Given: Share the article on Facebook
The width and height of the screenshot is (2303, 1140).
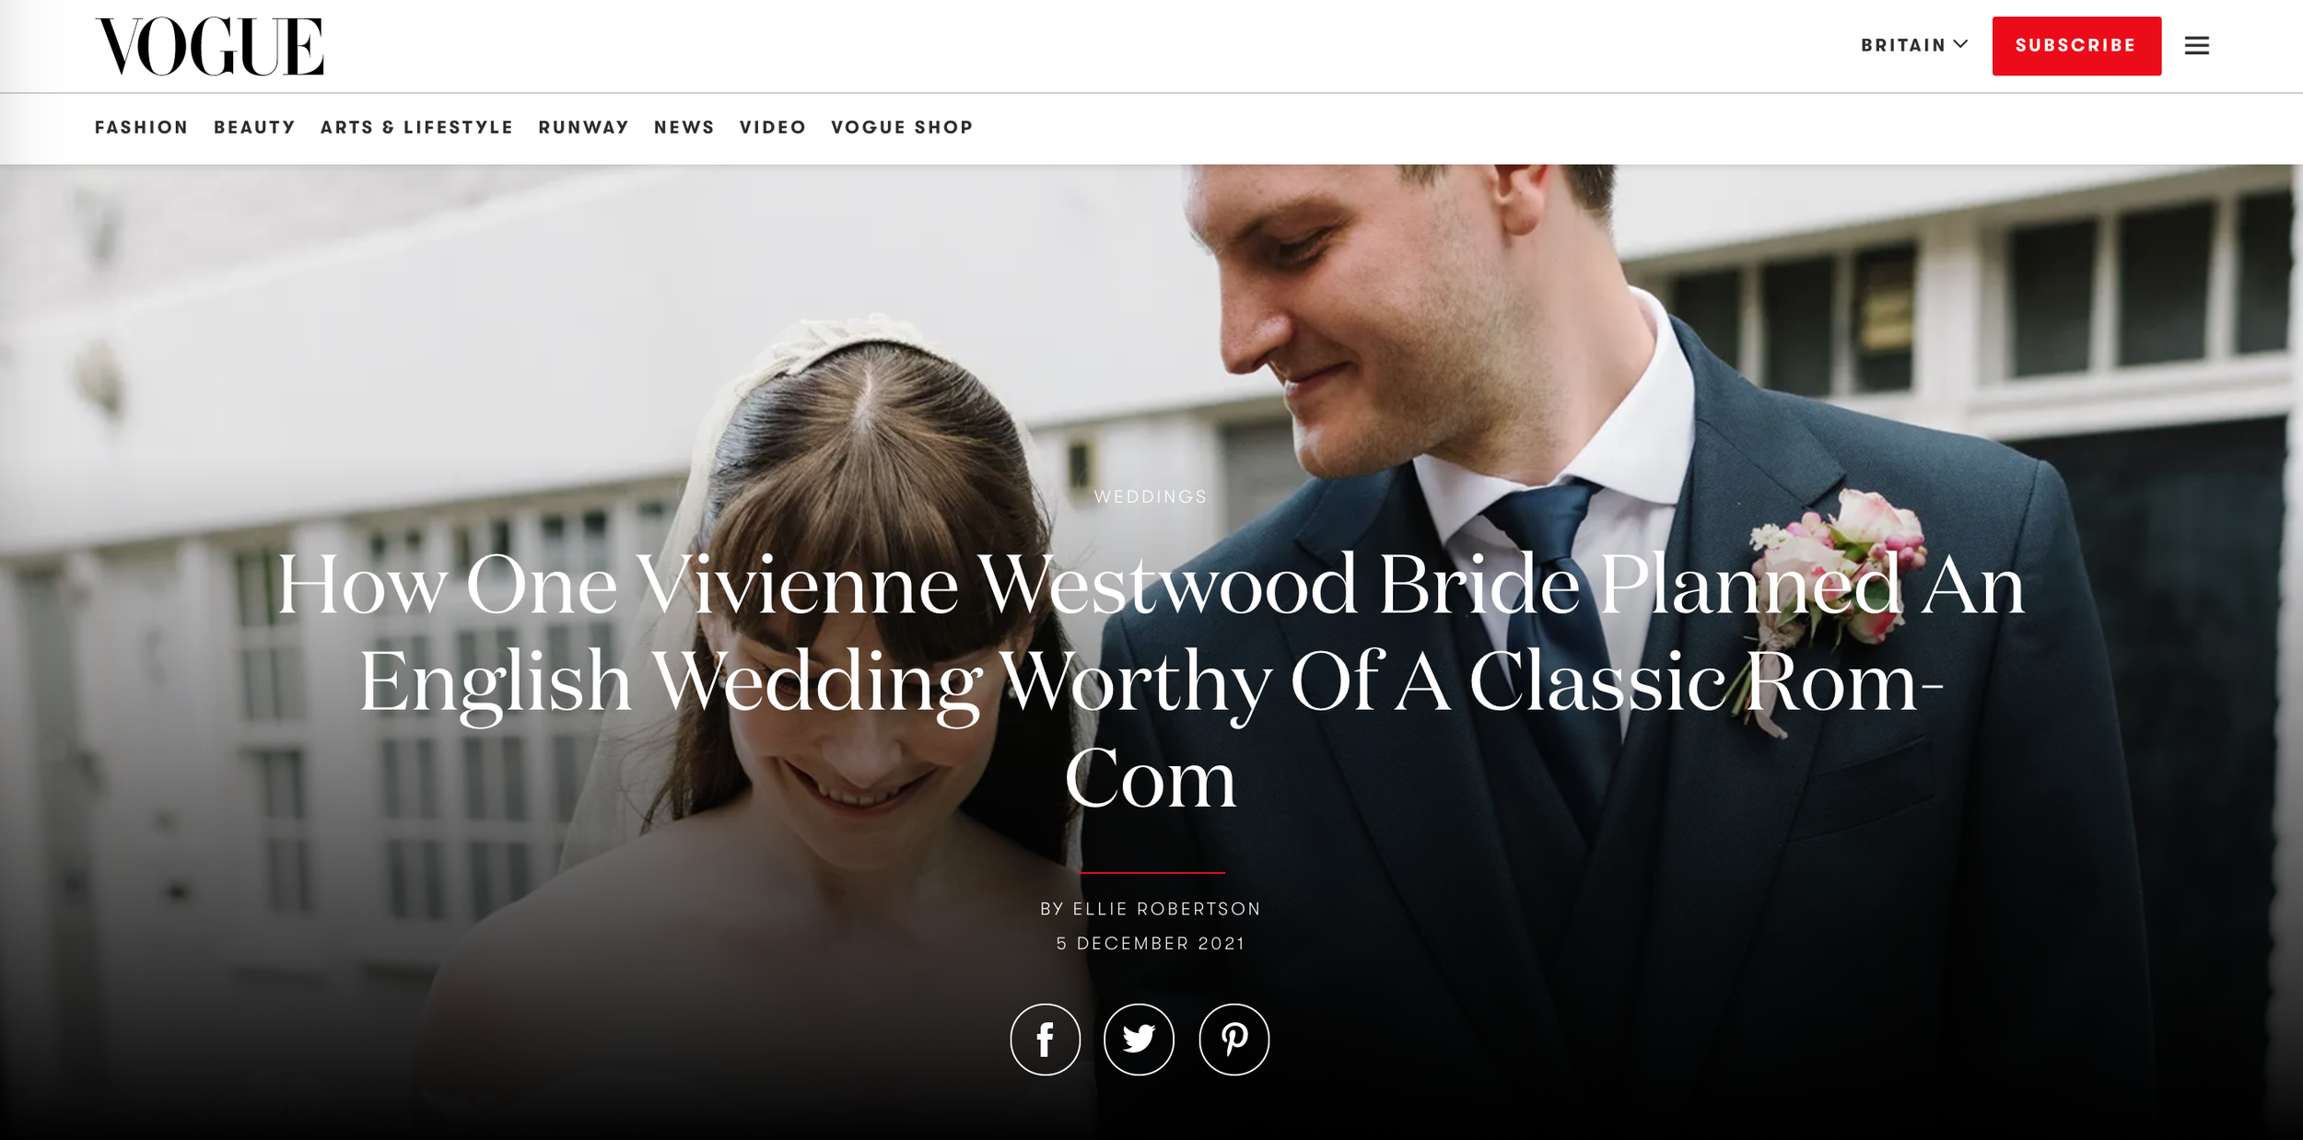Looking at the screenshot, I should coord(1045,1039).
